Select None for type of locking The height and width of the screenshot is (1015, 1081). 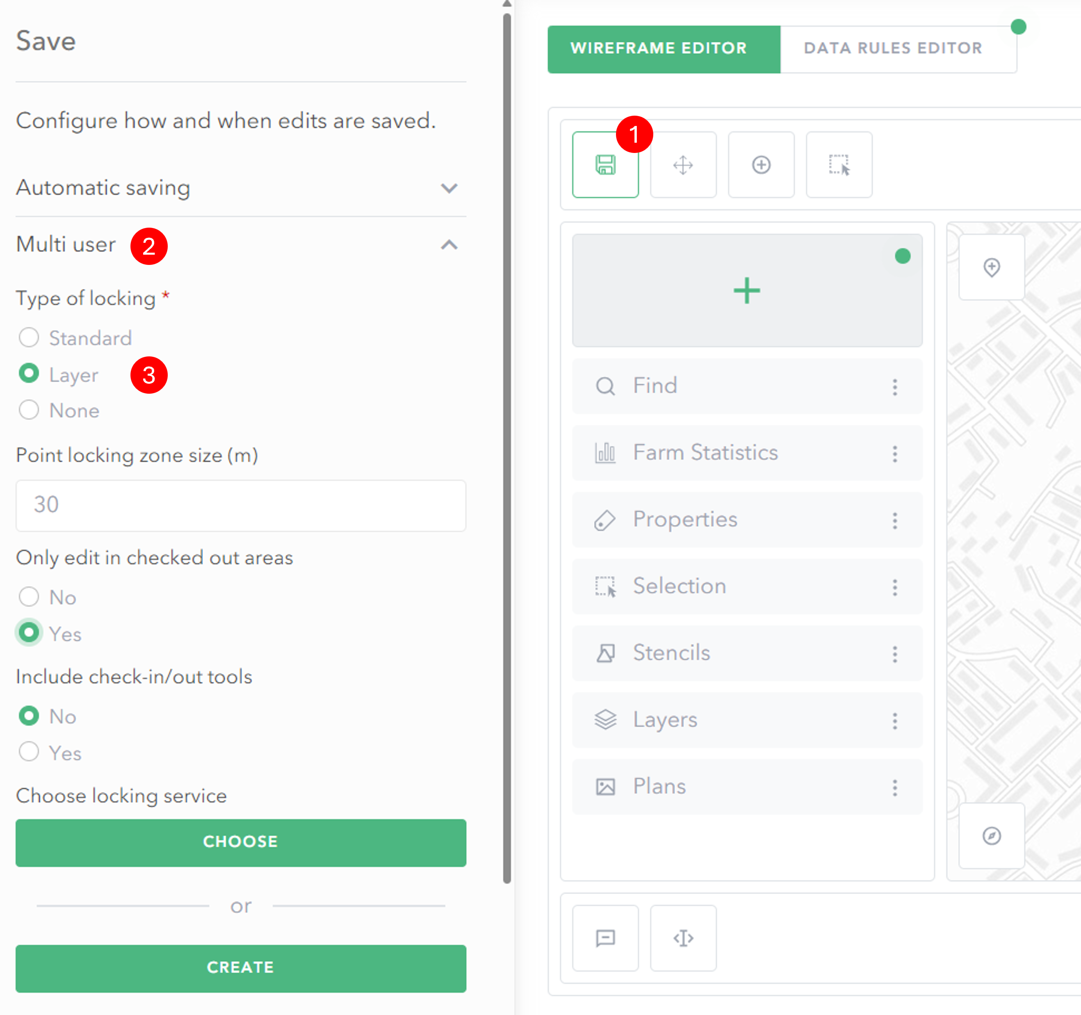pos(29,411)
